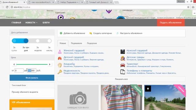
Task: Click the right arrow on the price slider
Action: point(50,64)
